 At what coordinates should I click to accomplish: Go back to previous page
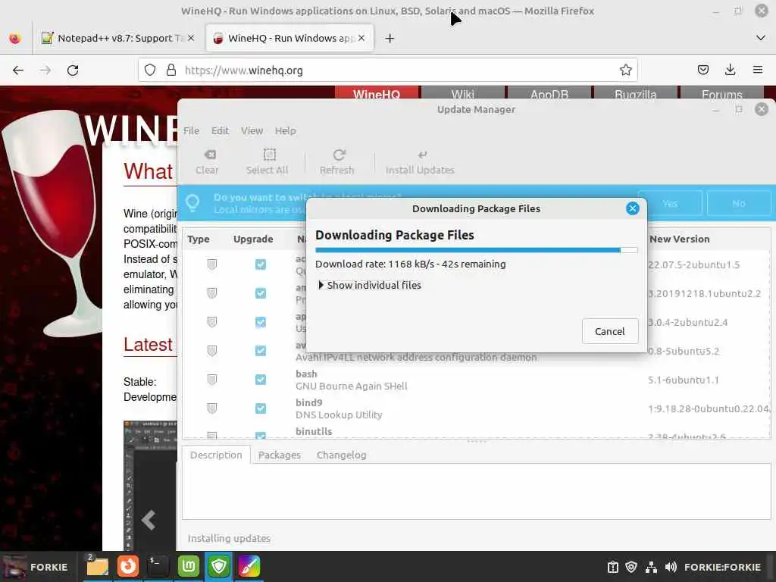[18, 70]
